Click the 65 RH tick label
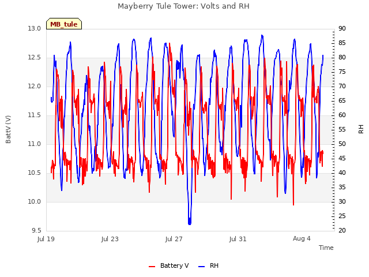Image resolution: width=369 pixels, height=277 pixels. point(342,100)
